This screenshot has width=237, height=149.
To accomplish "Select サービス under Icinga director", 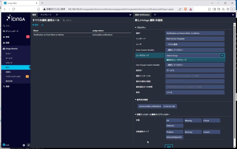I will (9, 58).
